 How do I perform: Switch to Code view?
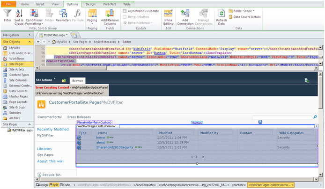coord(65,185)
